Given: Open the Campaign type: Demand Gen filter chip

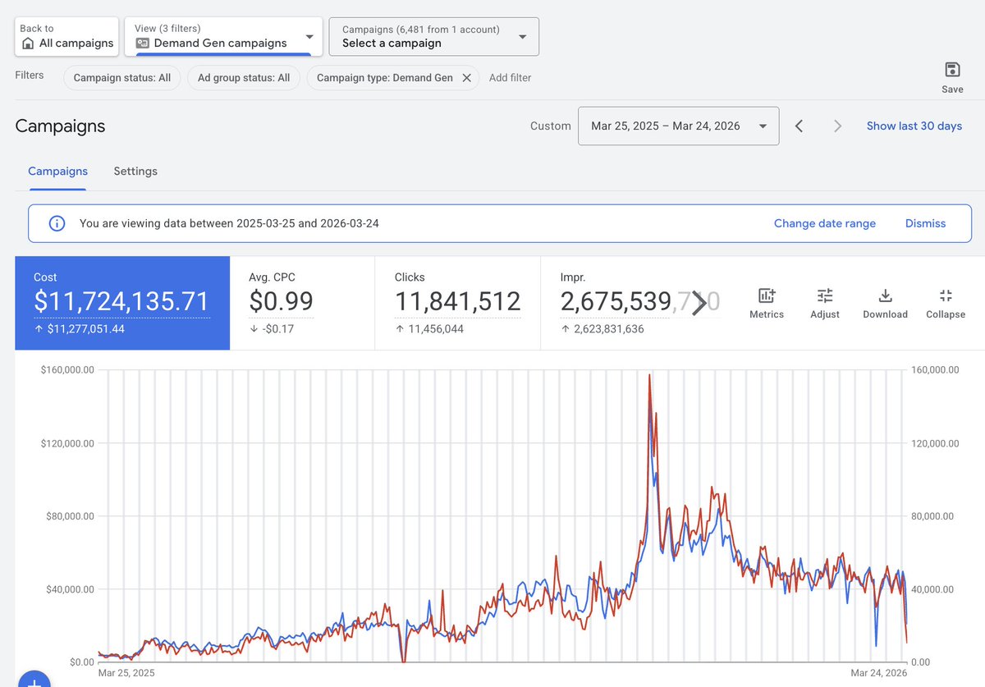Looking at the screenshot, I should pos(384,78).
